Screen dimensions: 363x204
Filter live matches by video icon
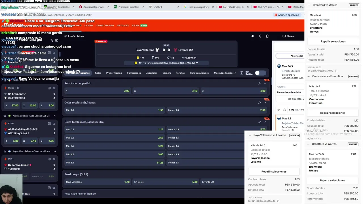click(57, 41)
